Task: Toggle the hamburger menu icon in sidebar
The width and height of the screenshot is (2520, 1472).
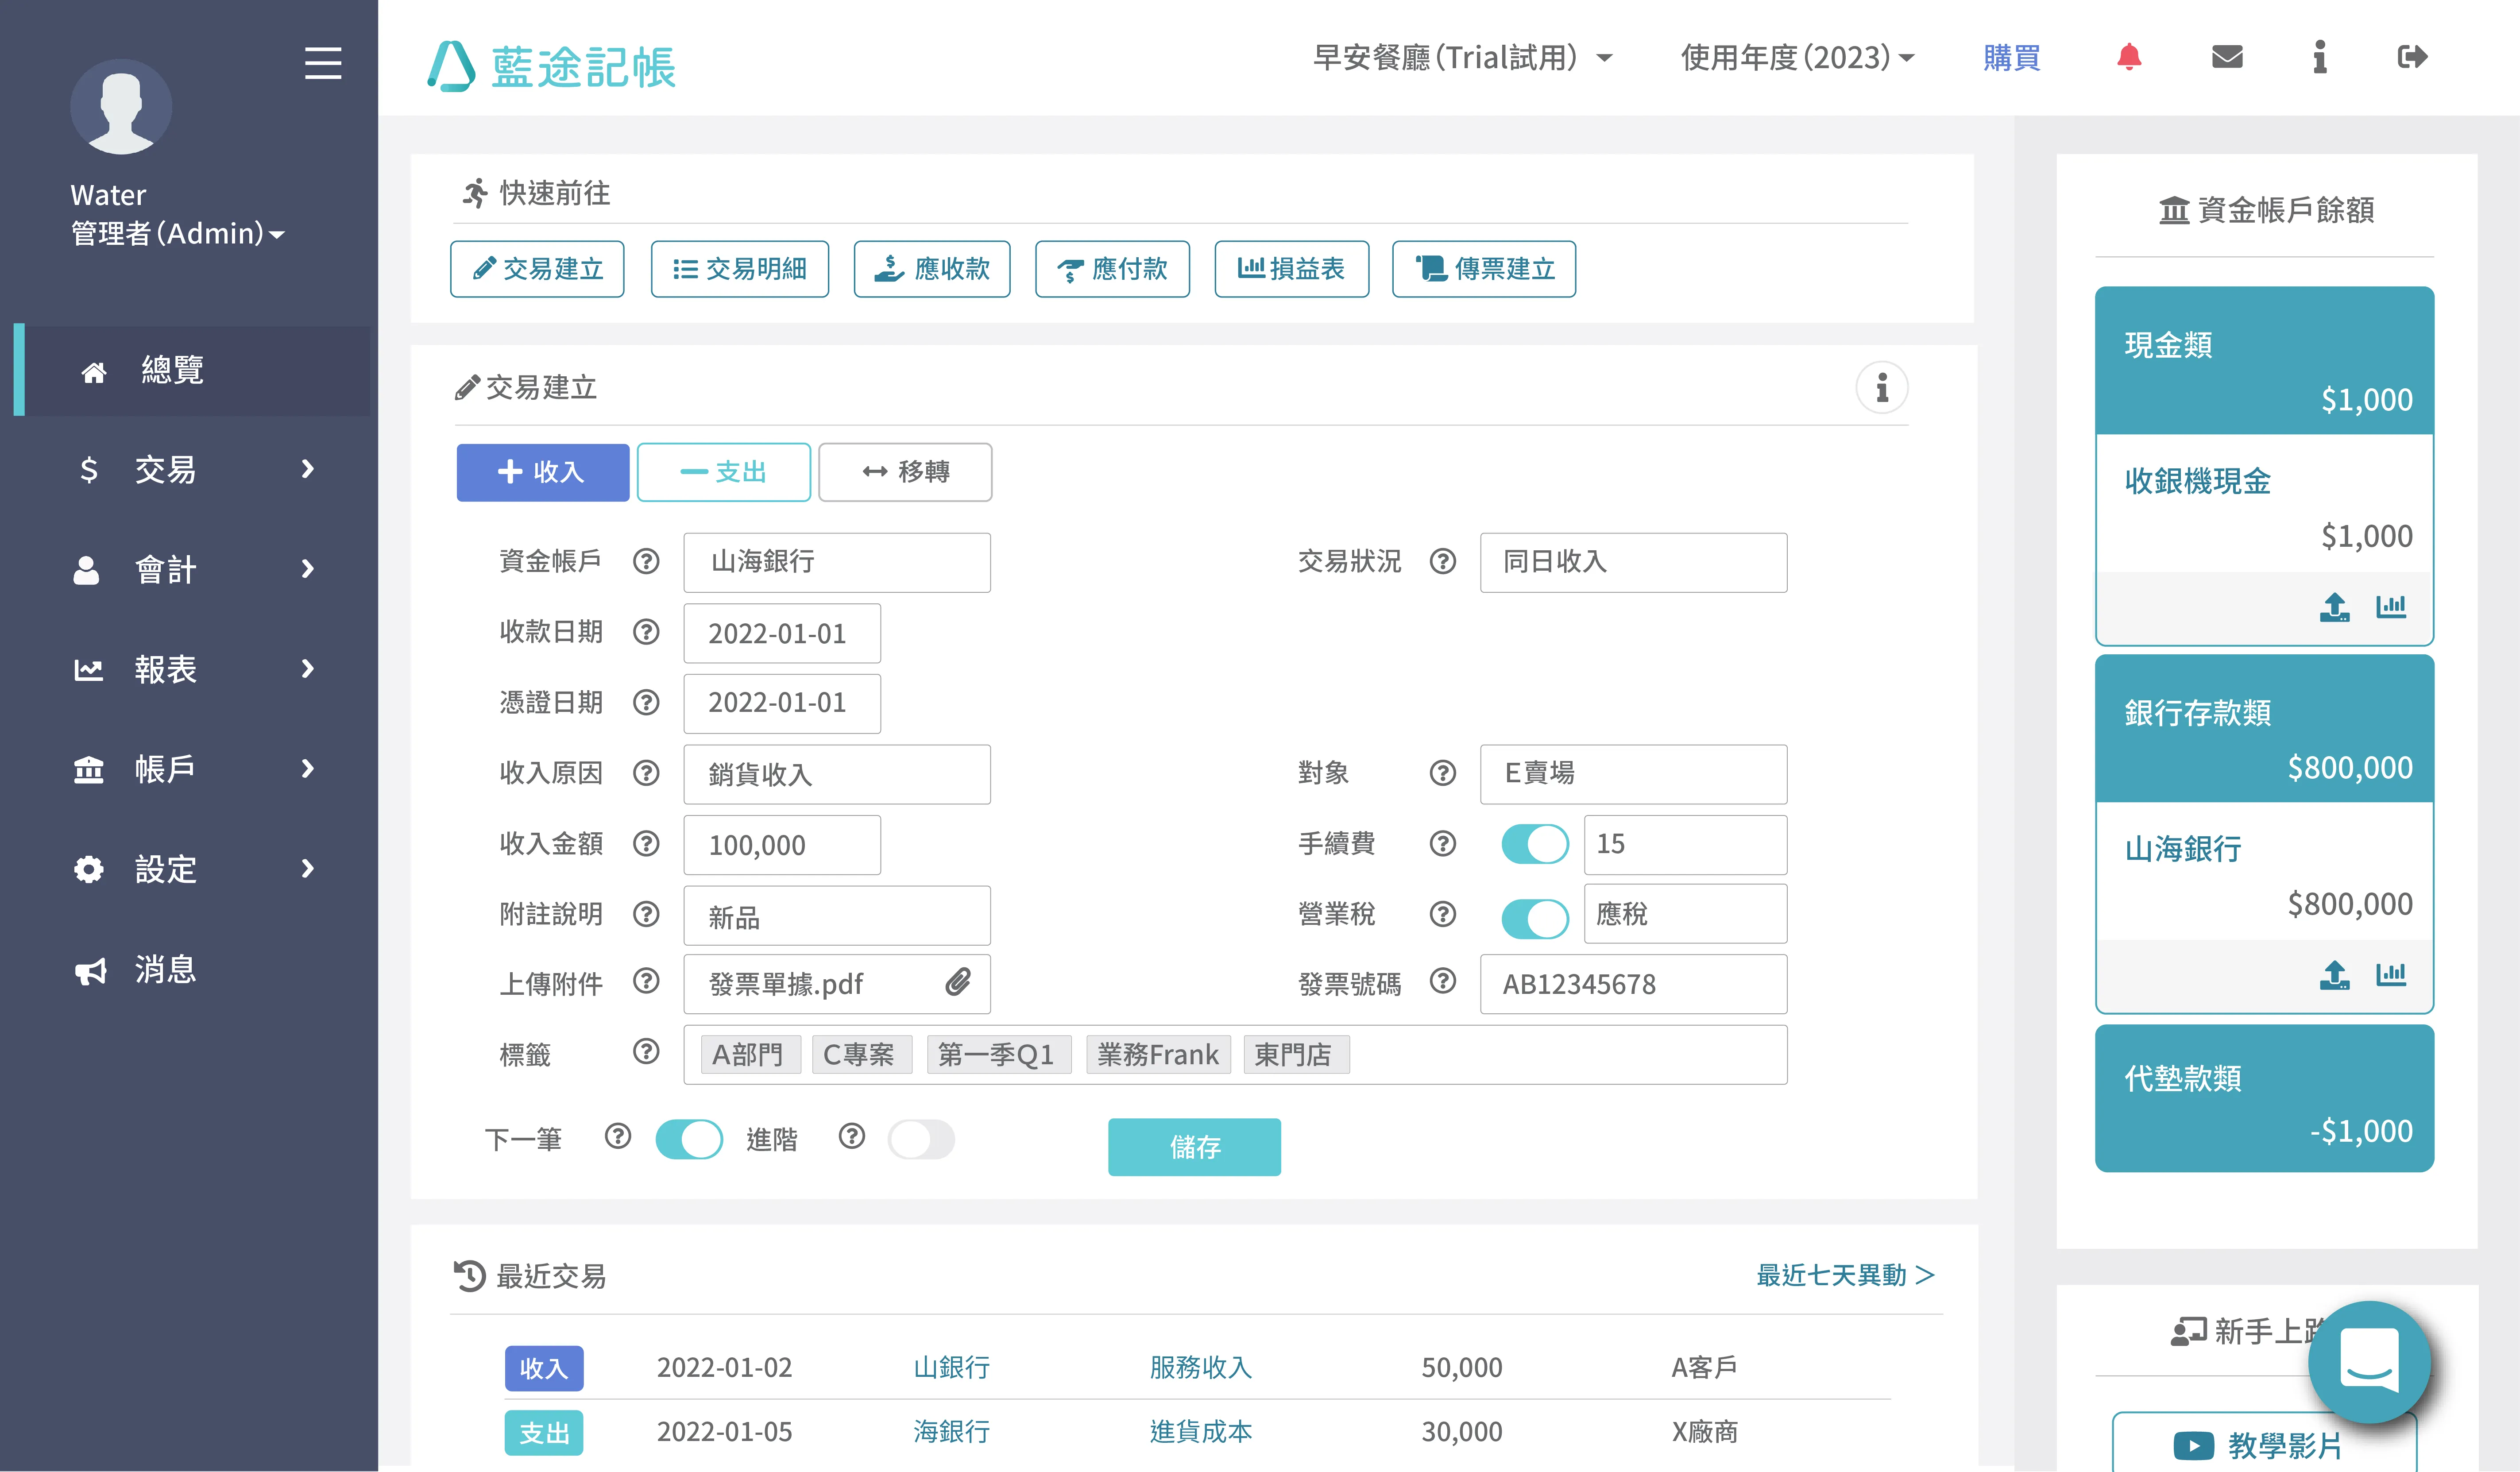Action: pos(323,63)
